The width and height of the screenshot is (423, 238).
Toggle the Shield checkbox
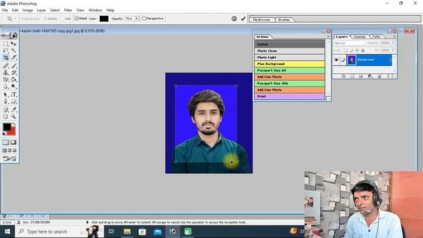tap(77, 19)
